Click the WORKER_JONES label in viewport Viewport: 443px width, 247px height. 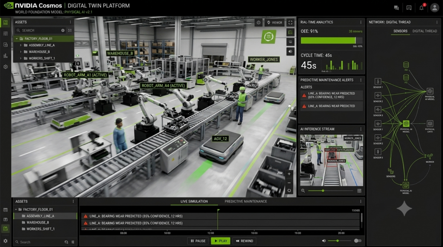[x=263, y=60]
